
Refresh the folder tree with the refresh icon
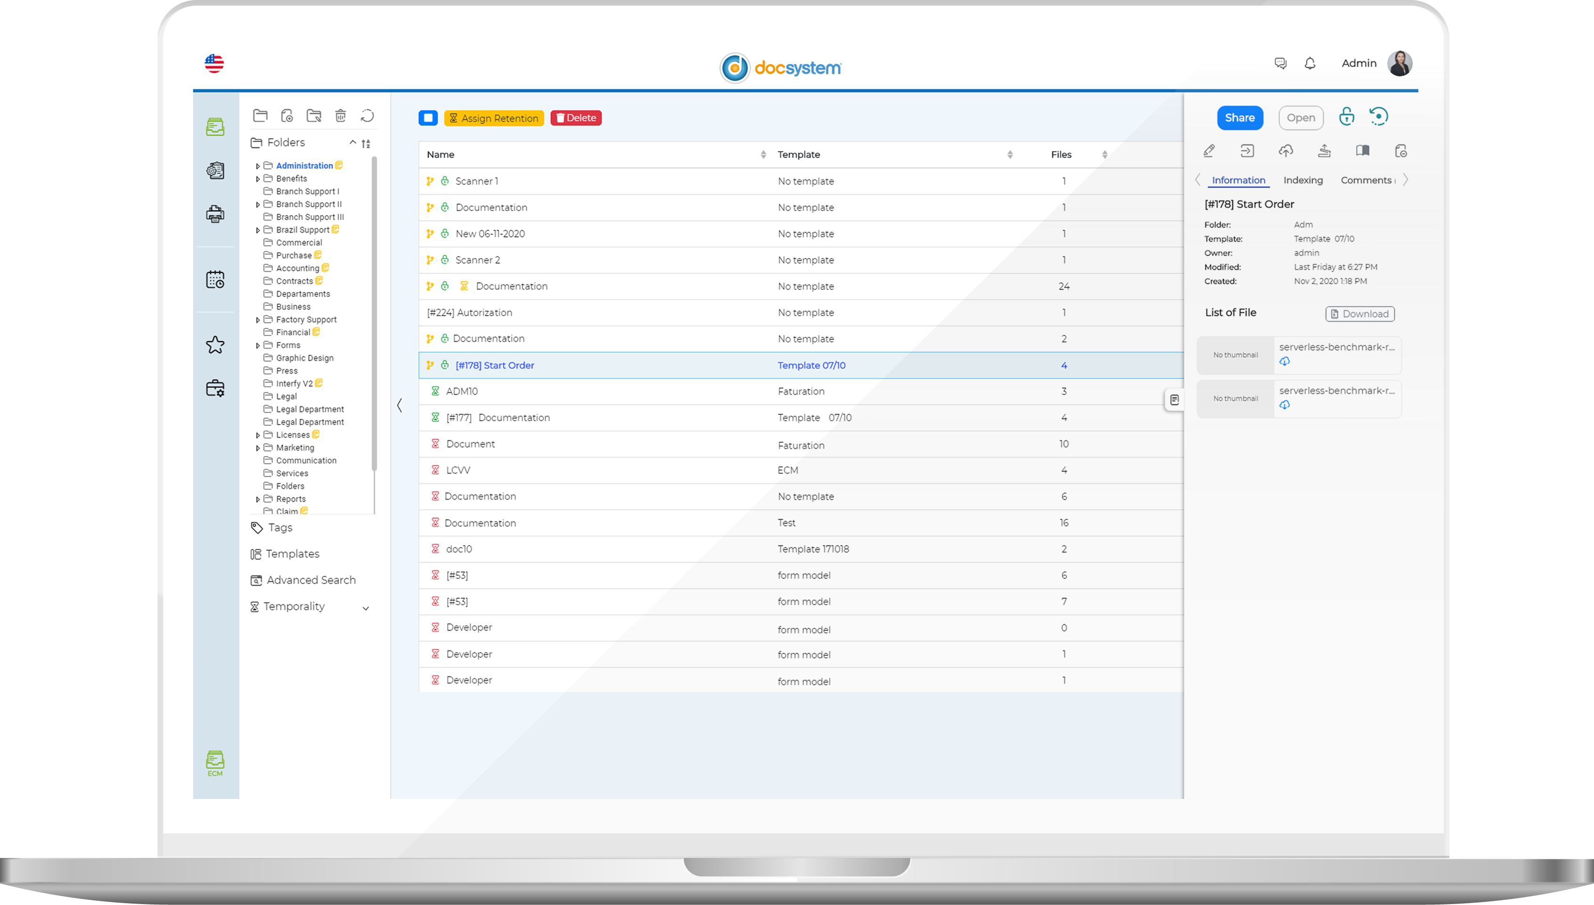366,115
